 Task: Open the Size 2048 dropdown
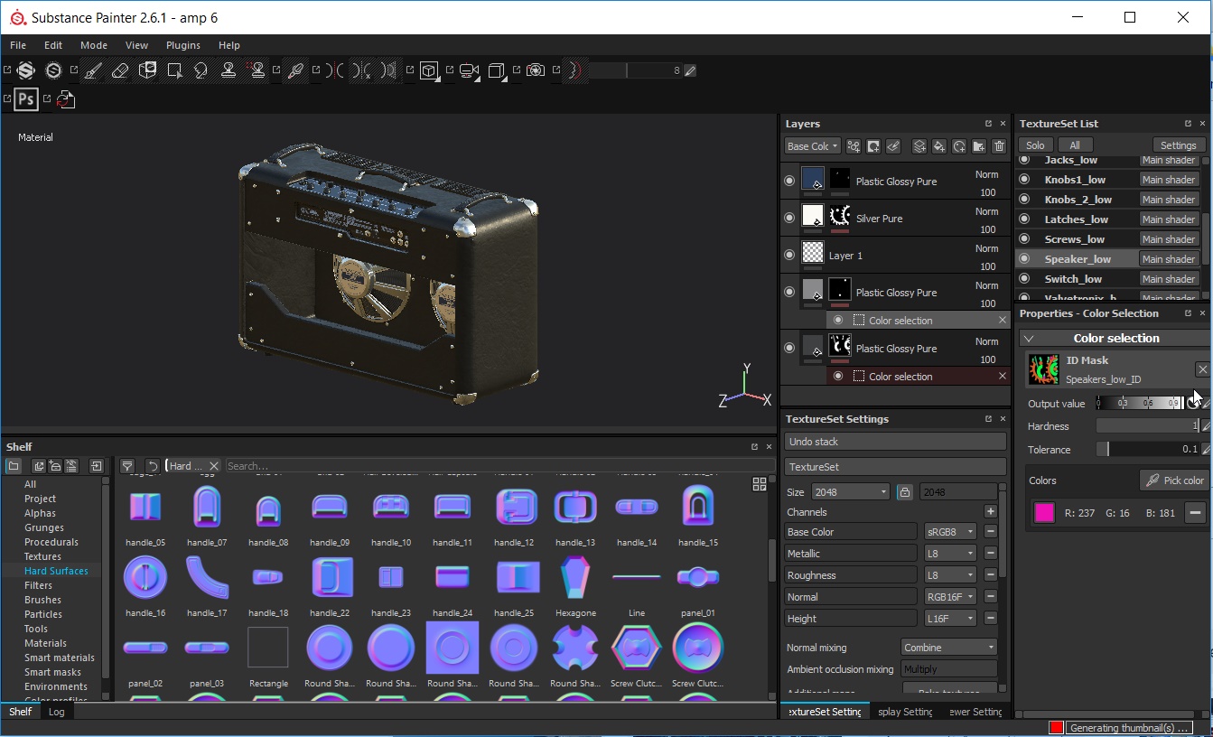(x=849, y=490)
